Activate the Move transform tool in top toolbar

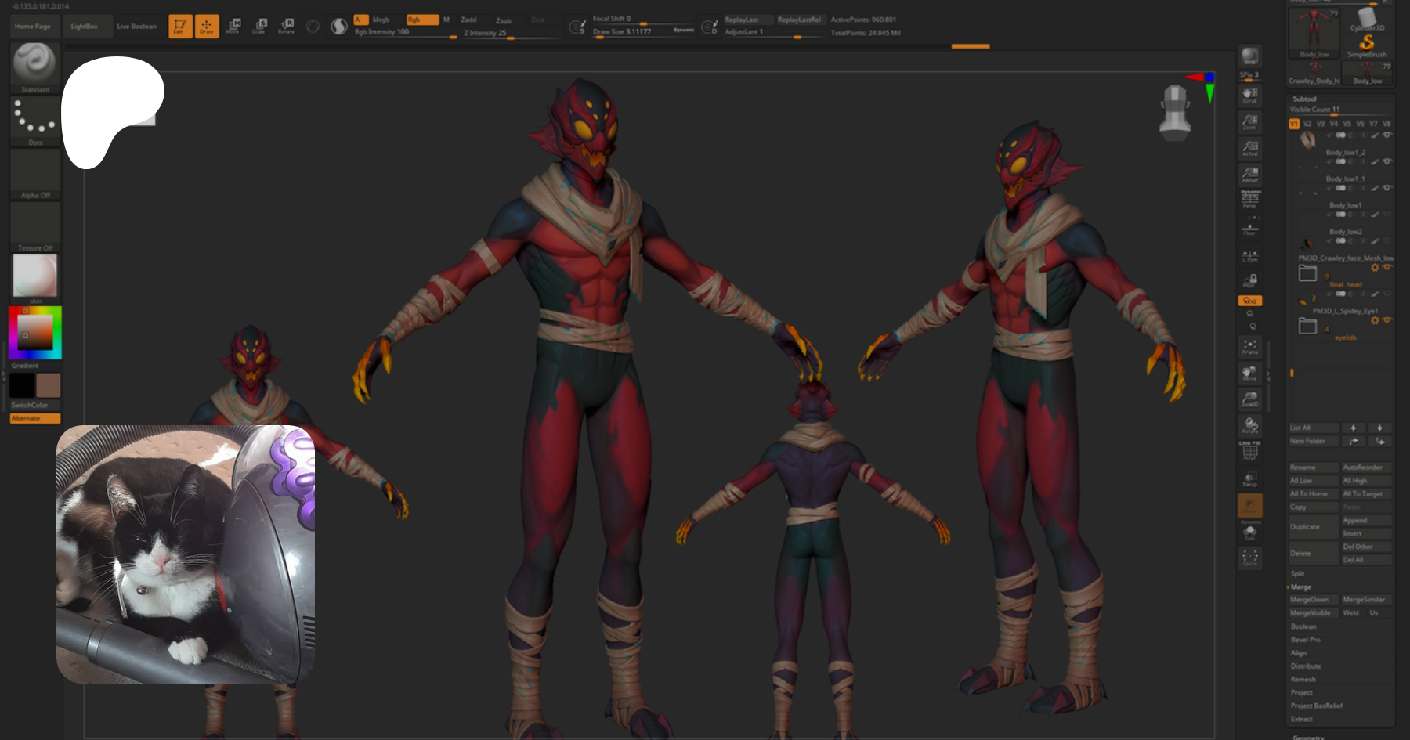click(x=233, y=27)
